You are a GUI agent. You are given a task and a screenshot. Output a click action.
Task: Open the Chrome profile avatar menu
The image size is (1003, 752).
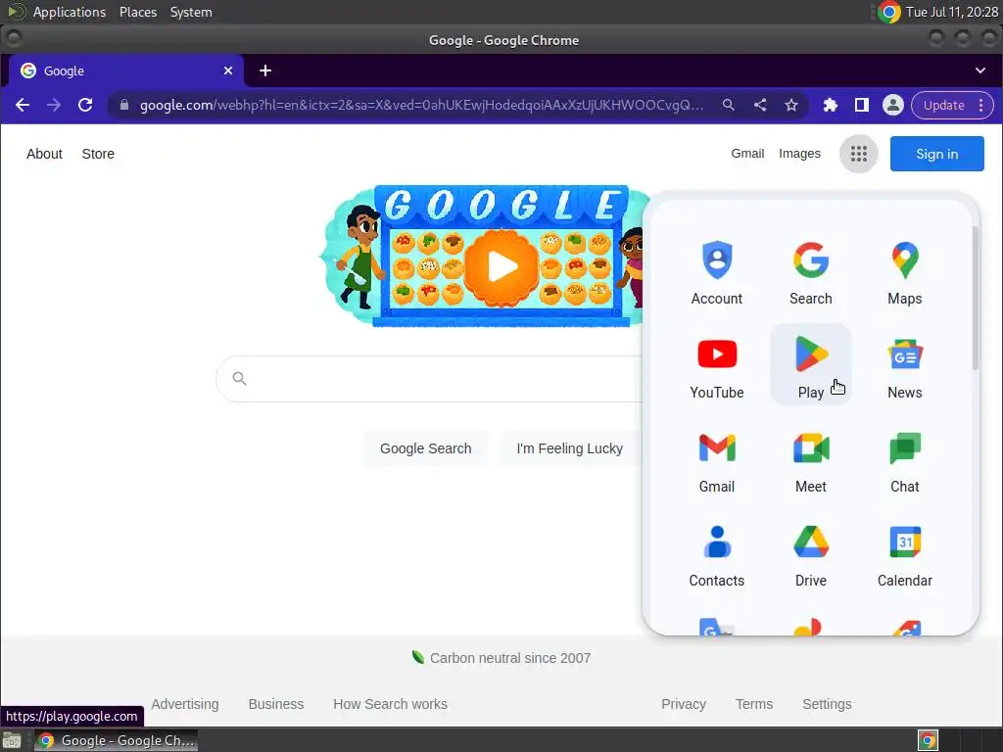click(893, 105)
